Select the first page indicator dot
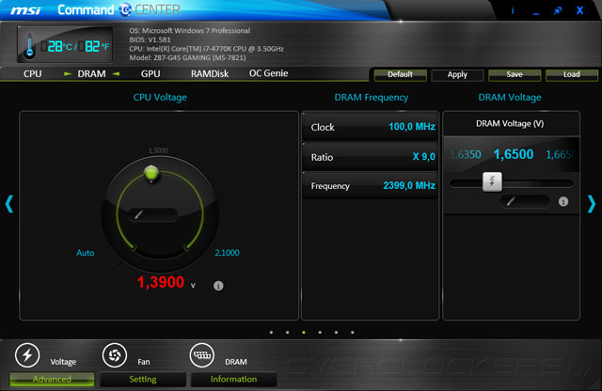Viewport: 602px width, 391px height. click(x=271, y=333)
